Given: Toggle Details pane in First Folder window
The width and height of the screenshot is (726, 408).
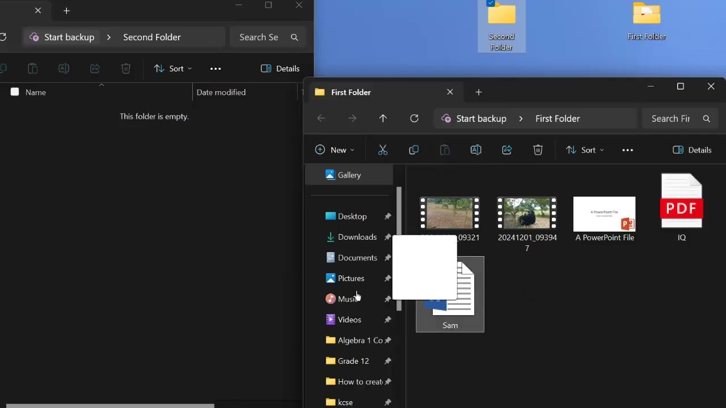Looking at the screenshot, I should [x=692, y=150].
